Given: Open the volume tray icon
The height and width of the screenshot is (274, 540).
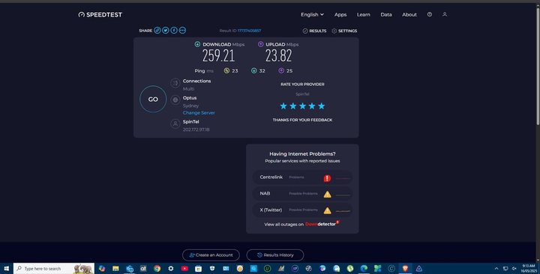Looking at the screenshot, I should [x=514, y=269].
